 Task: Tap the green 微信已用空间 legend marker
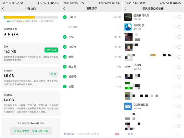8,21
